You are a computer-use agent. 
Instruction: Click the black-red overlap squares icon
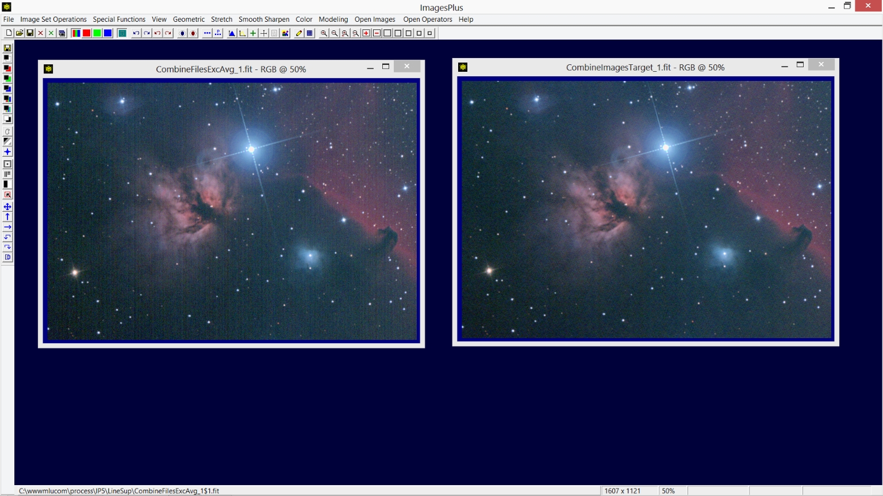(x=7, y=68)
